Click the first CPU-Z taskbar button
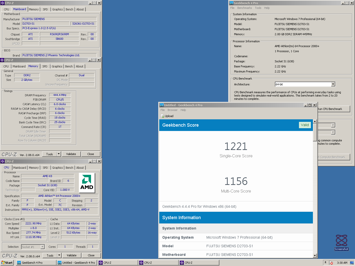Screen dimensions: 355x266 pos(118,263)
